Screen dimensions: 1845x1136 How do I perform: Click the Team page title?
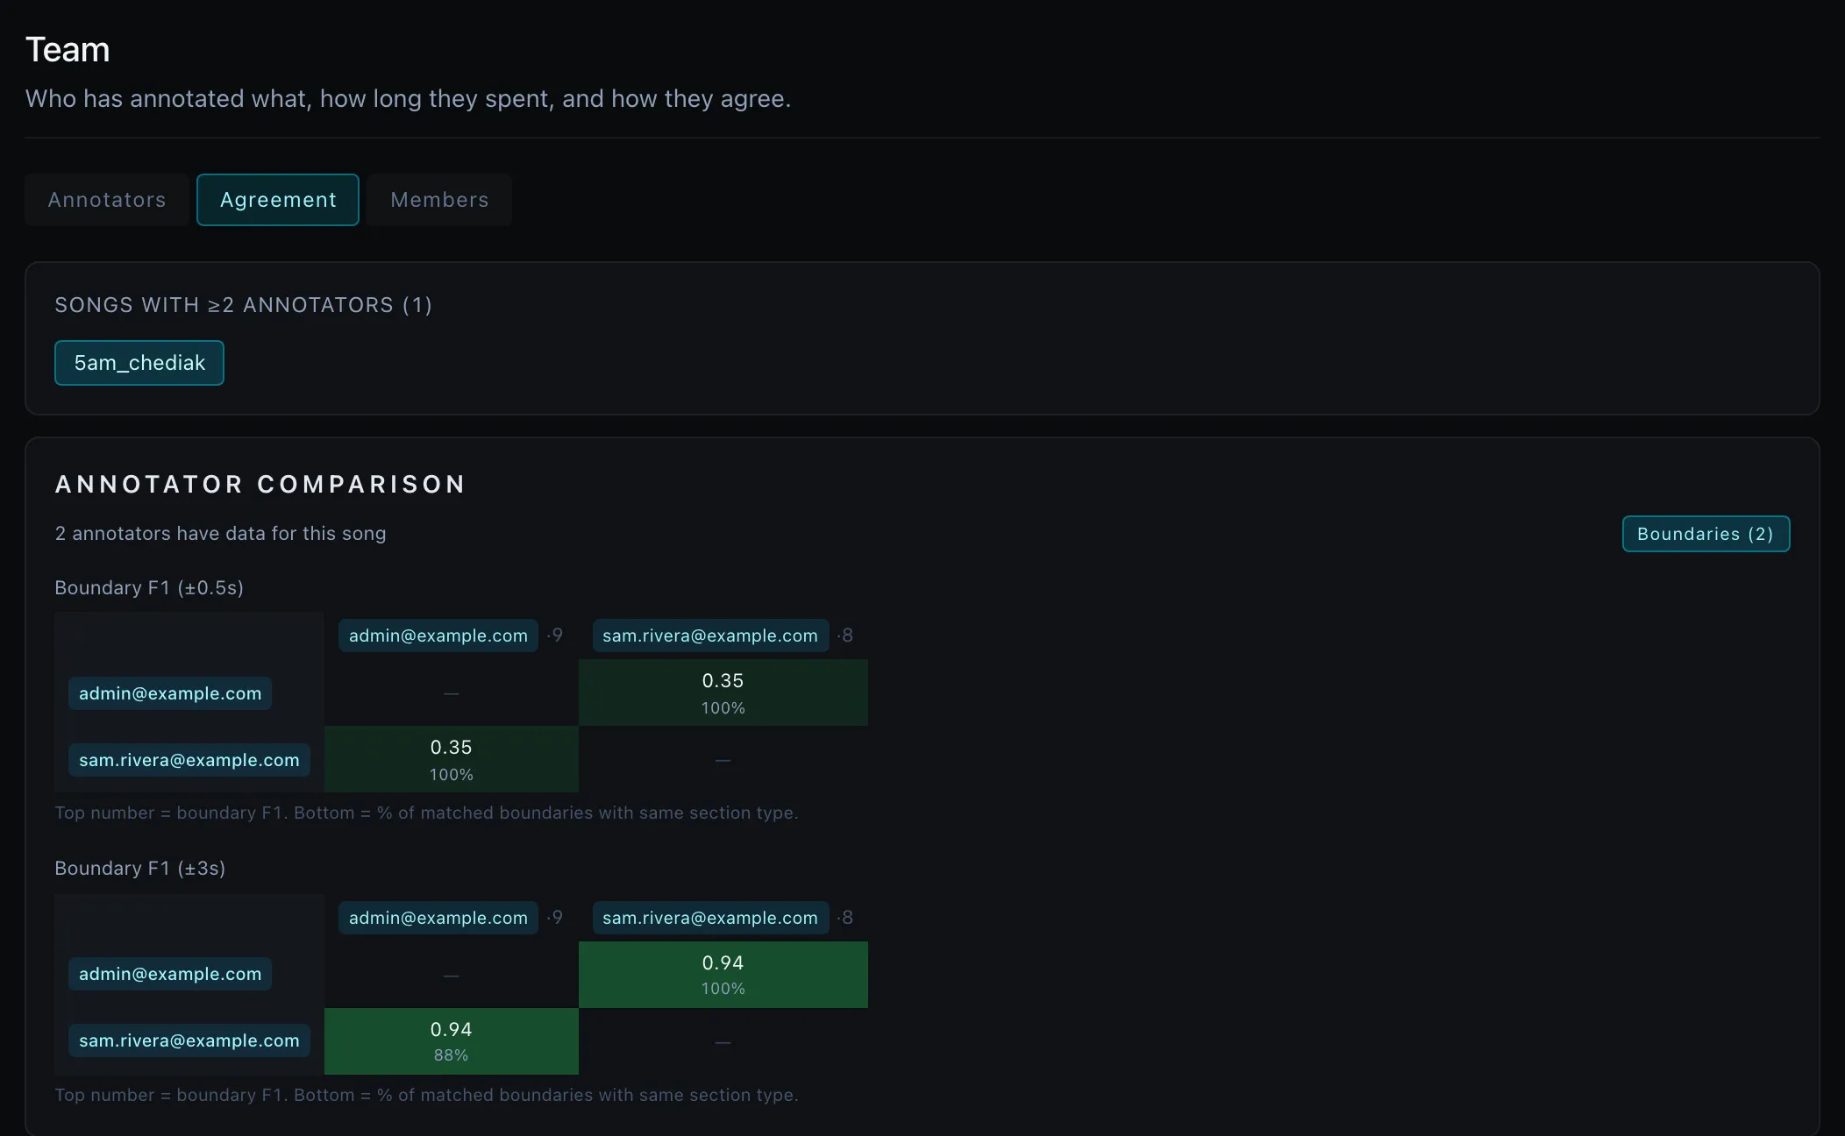68,50
